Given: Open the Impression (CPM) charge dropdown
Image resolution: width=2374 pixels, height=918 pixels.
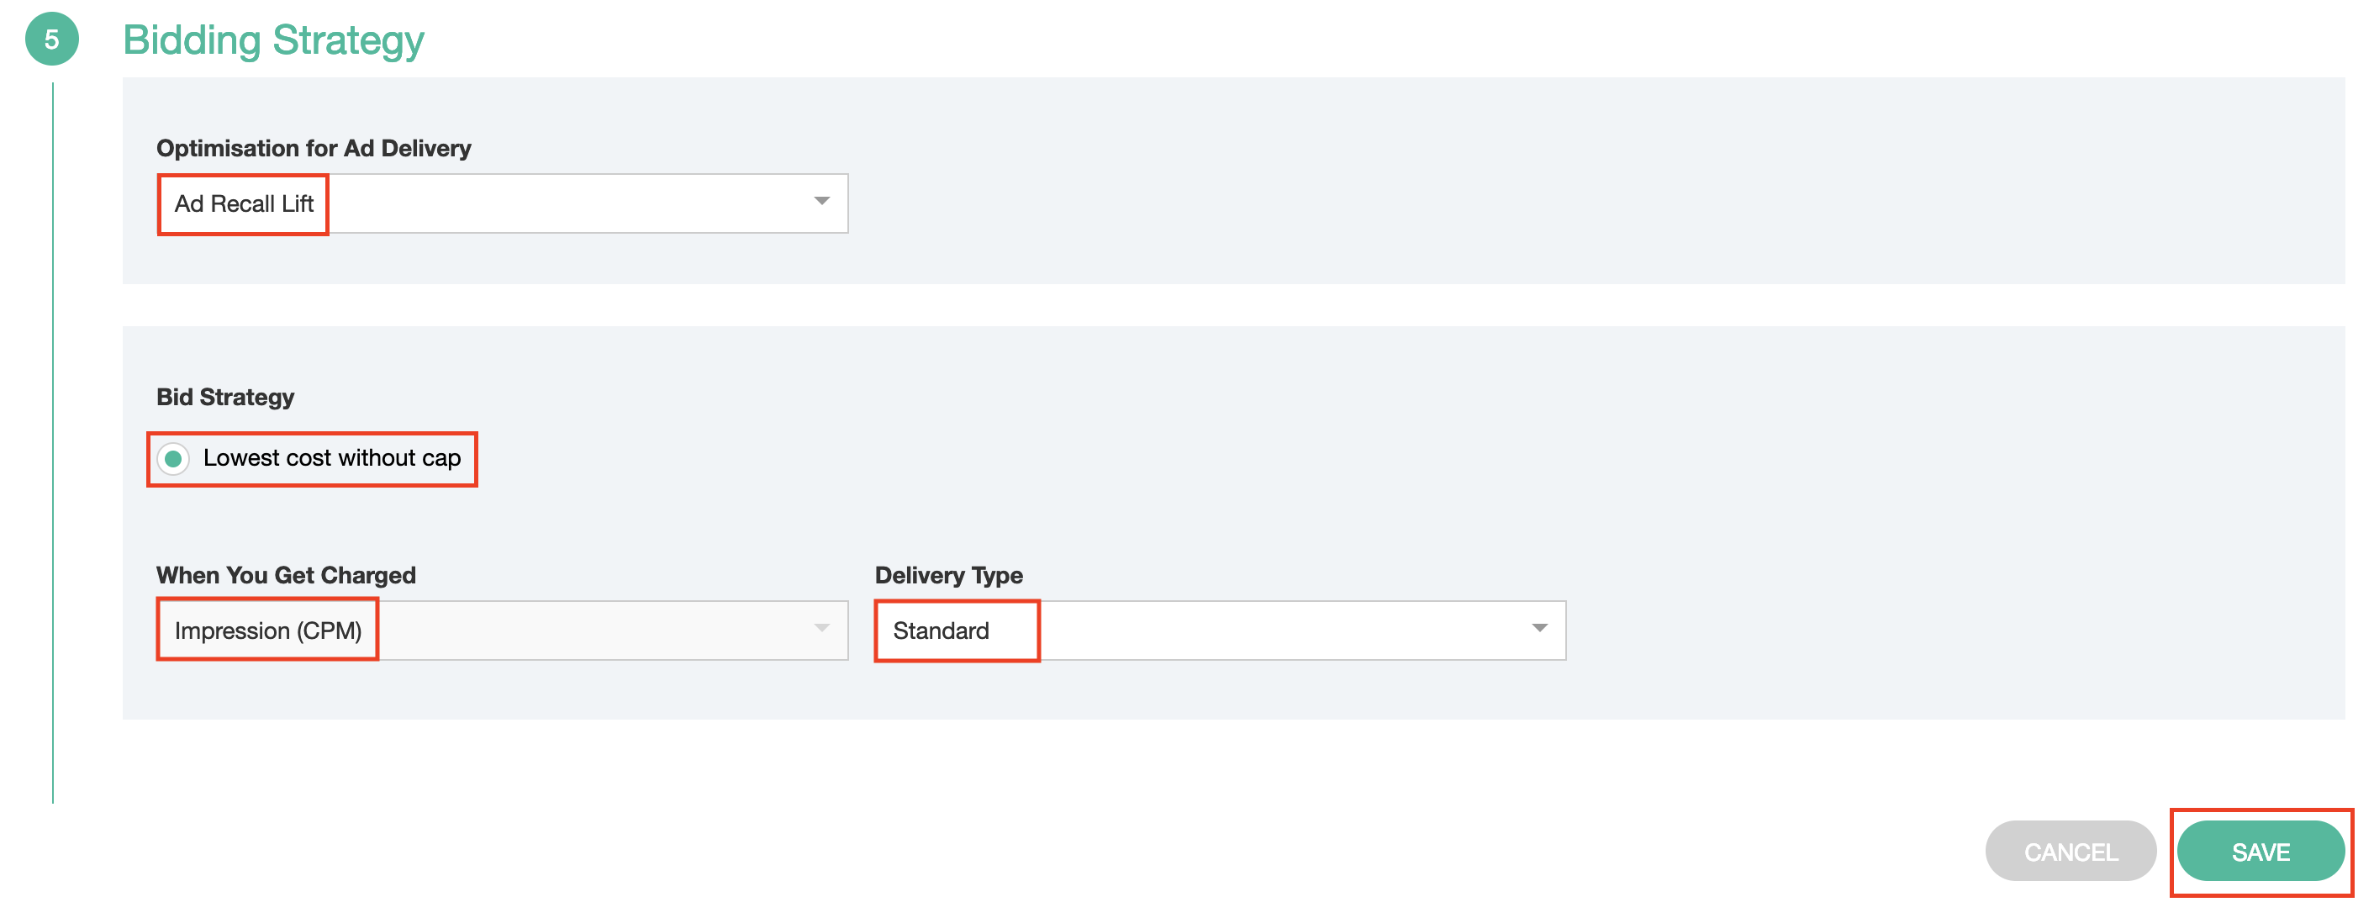Looking at the screenshot, I should (x=502, y=630).
